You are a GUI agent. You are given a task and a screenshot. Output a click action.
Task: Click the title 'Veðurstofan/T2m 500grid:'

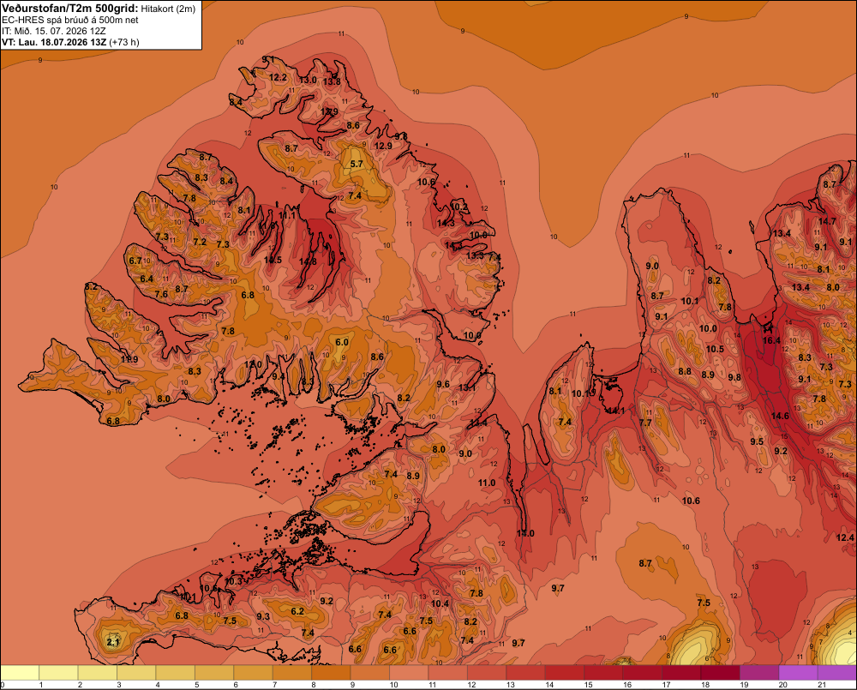point(69,8)
